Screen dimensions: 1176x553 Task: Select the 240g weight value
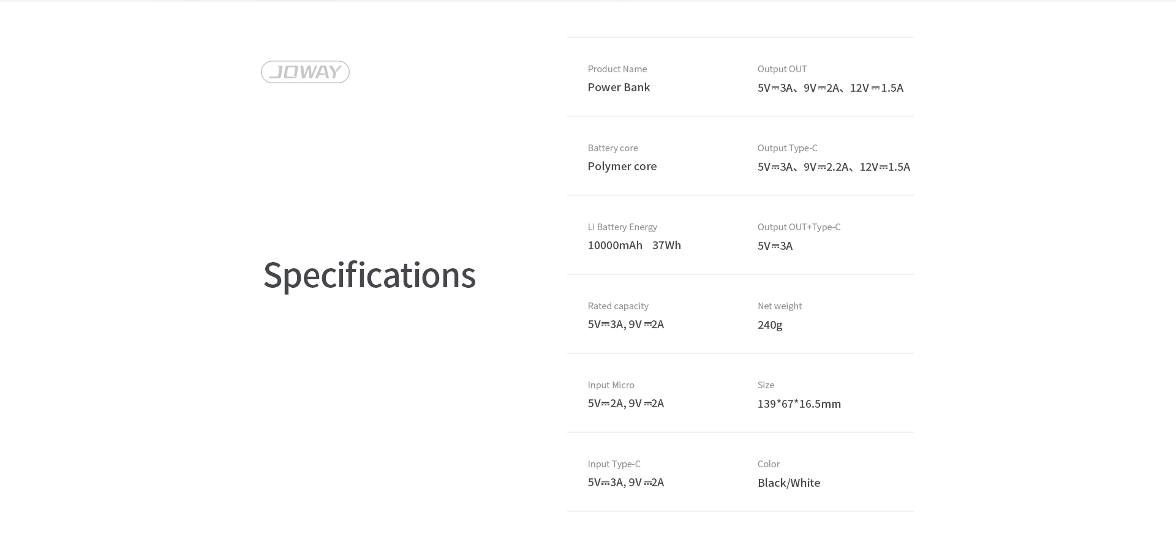(x=769, y=325)
